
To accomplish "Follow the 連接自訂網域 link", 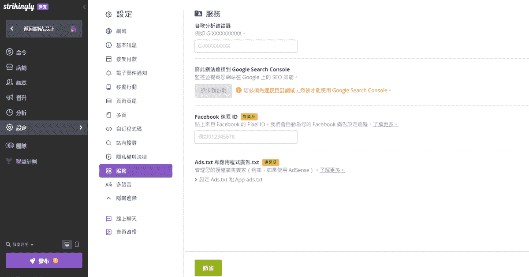I will [x=282, y=90].
